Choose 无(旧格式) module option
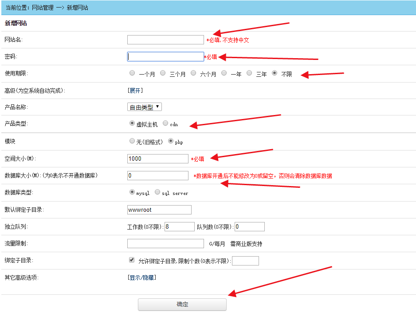 (x=132, y=141)
